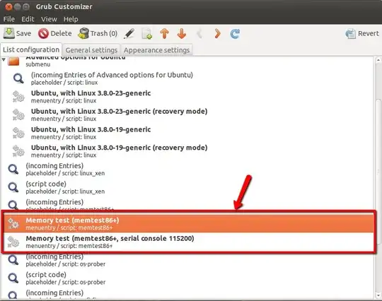382x301 pixels.
Task: Select the List configuration tab
Action: (x=31, y=49)
